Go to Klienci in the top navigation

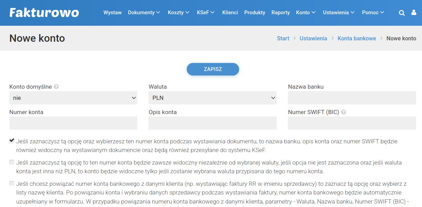pyautogui.click(x=230, y=13)
